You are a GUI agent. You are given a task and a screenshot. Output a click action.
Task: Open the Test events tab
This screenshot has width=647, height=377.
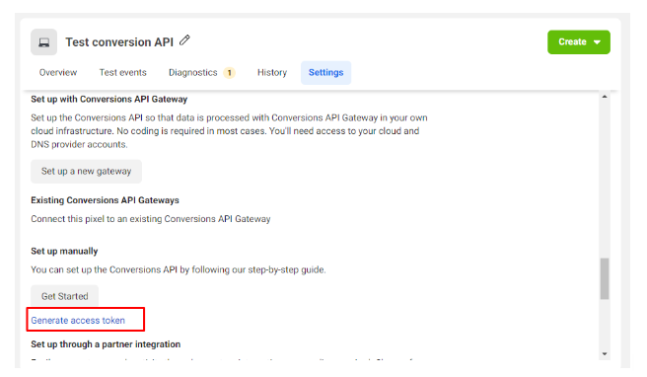123,73
